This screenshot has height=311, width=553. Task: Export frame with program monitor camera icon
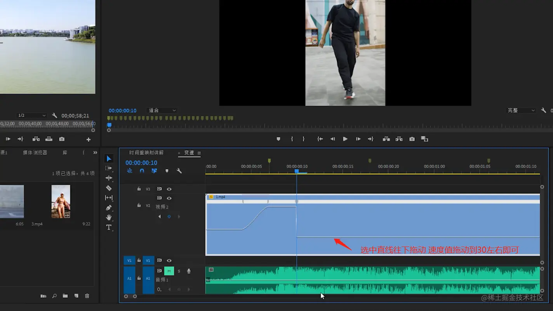(x=412, y=139)
